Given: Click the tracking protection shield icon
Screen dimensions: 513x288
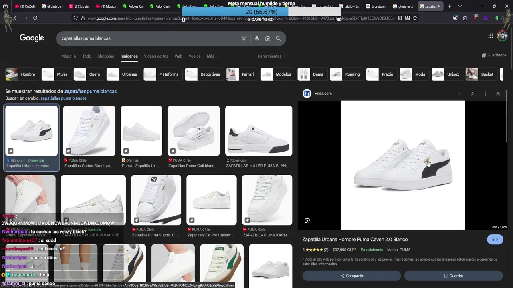Looking at the screenshot, I should coord(75,18).
